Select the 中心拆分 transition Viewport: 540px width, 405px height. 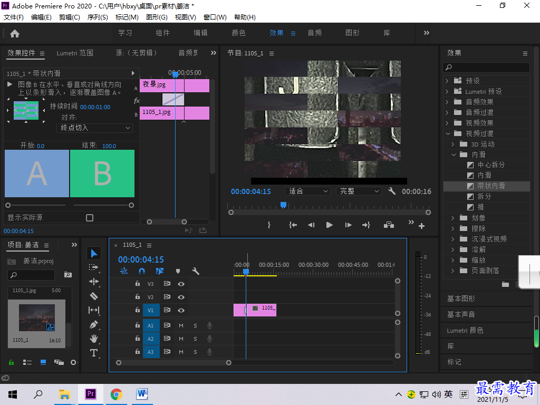click(x=491, y=165)
